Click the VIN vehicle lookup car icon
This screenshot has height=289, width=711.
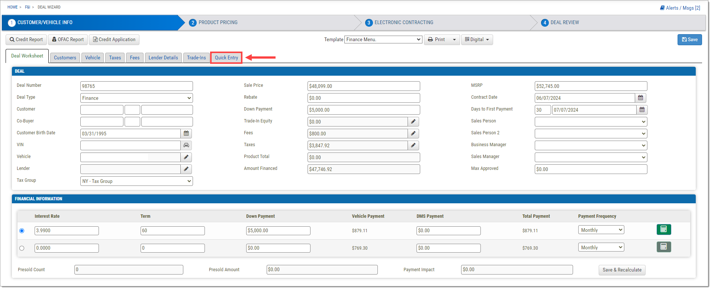coord(186,145)
